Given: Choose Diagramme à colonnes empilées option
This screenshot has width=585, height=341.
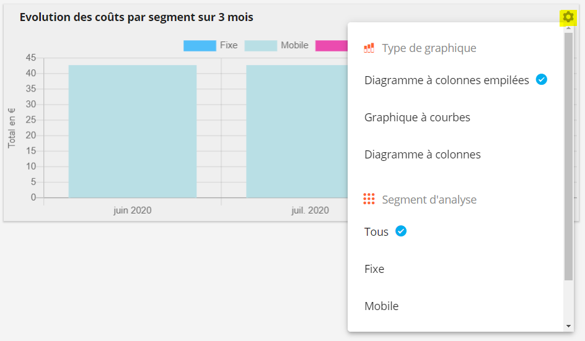Looking at the screenshot, I should (x=447, y=80).
